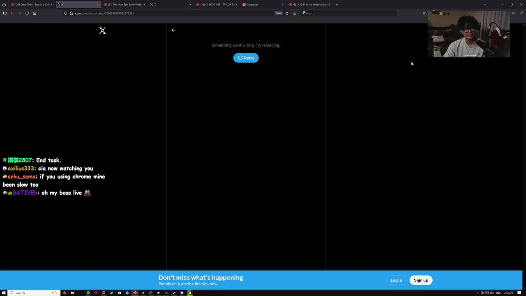
Task: Click the Don't miss what's happening heading
Action: coord(201,277)
